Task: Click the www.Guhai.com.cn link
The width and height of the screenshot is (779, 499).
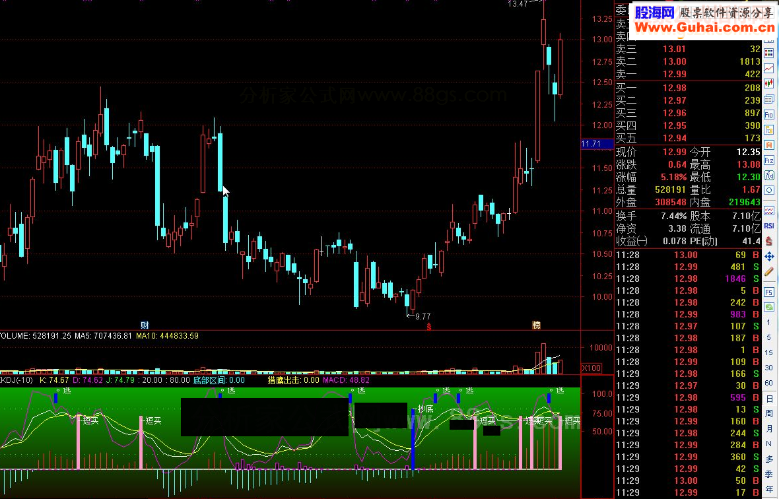Action: coord(704,27)
